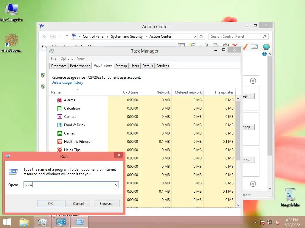
Task: Click OK in the Run dialog
Action: [x=50, y=204]
